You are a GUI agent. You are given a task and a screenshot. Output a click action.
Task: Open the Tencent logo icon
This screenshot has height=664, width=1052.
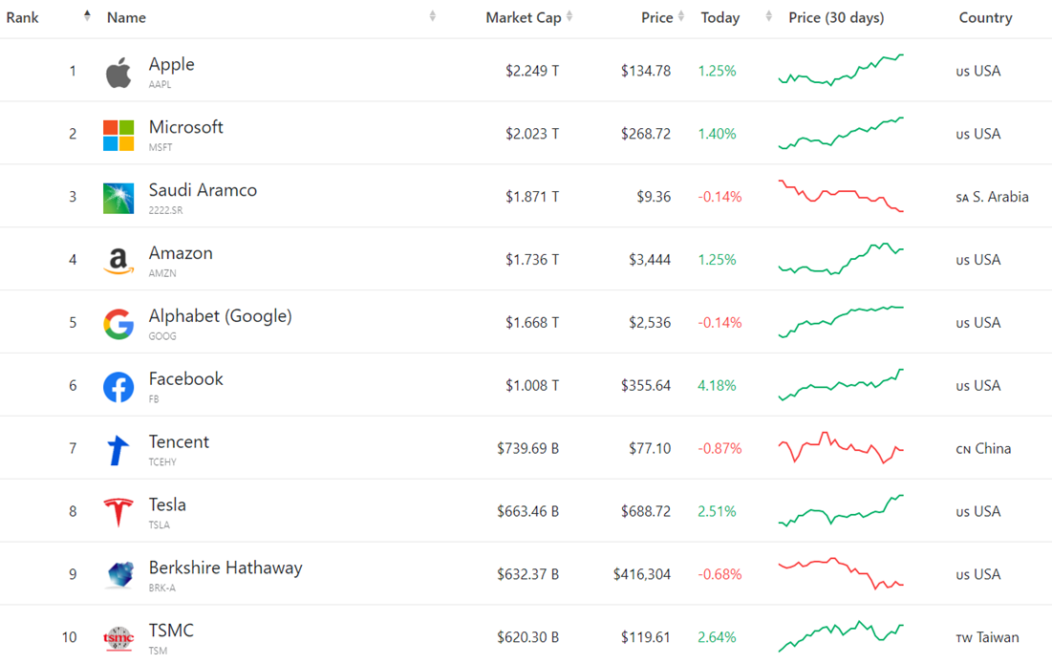tap(118, 450)
